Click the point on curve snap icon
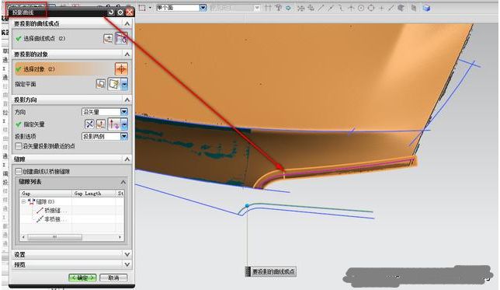This screenshot has height=290, width=500. coord(391,8)
